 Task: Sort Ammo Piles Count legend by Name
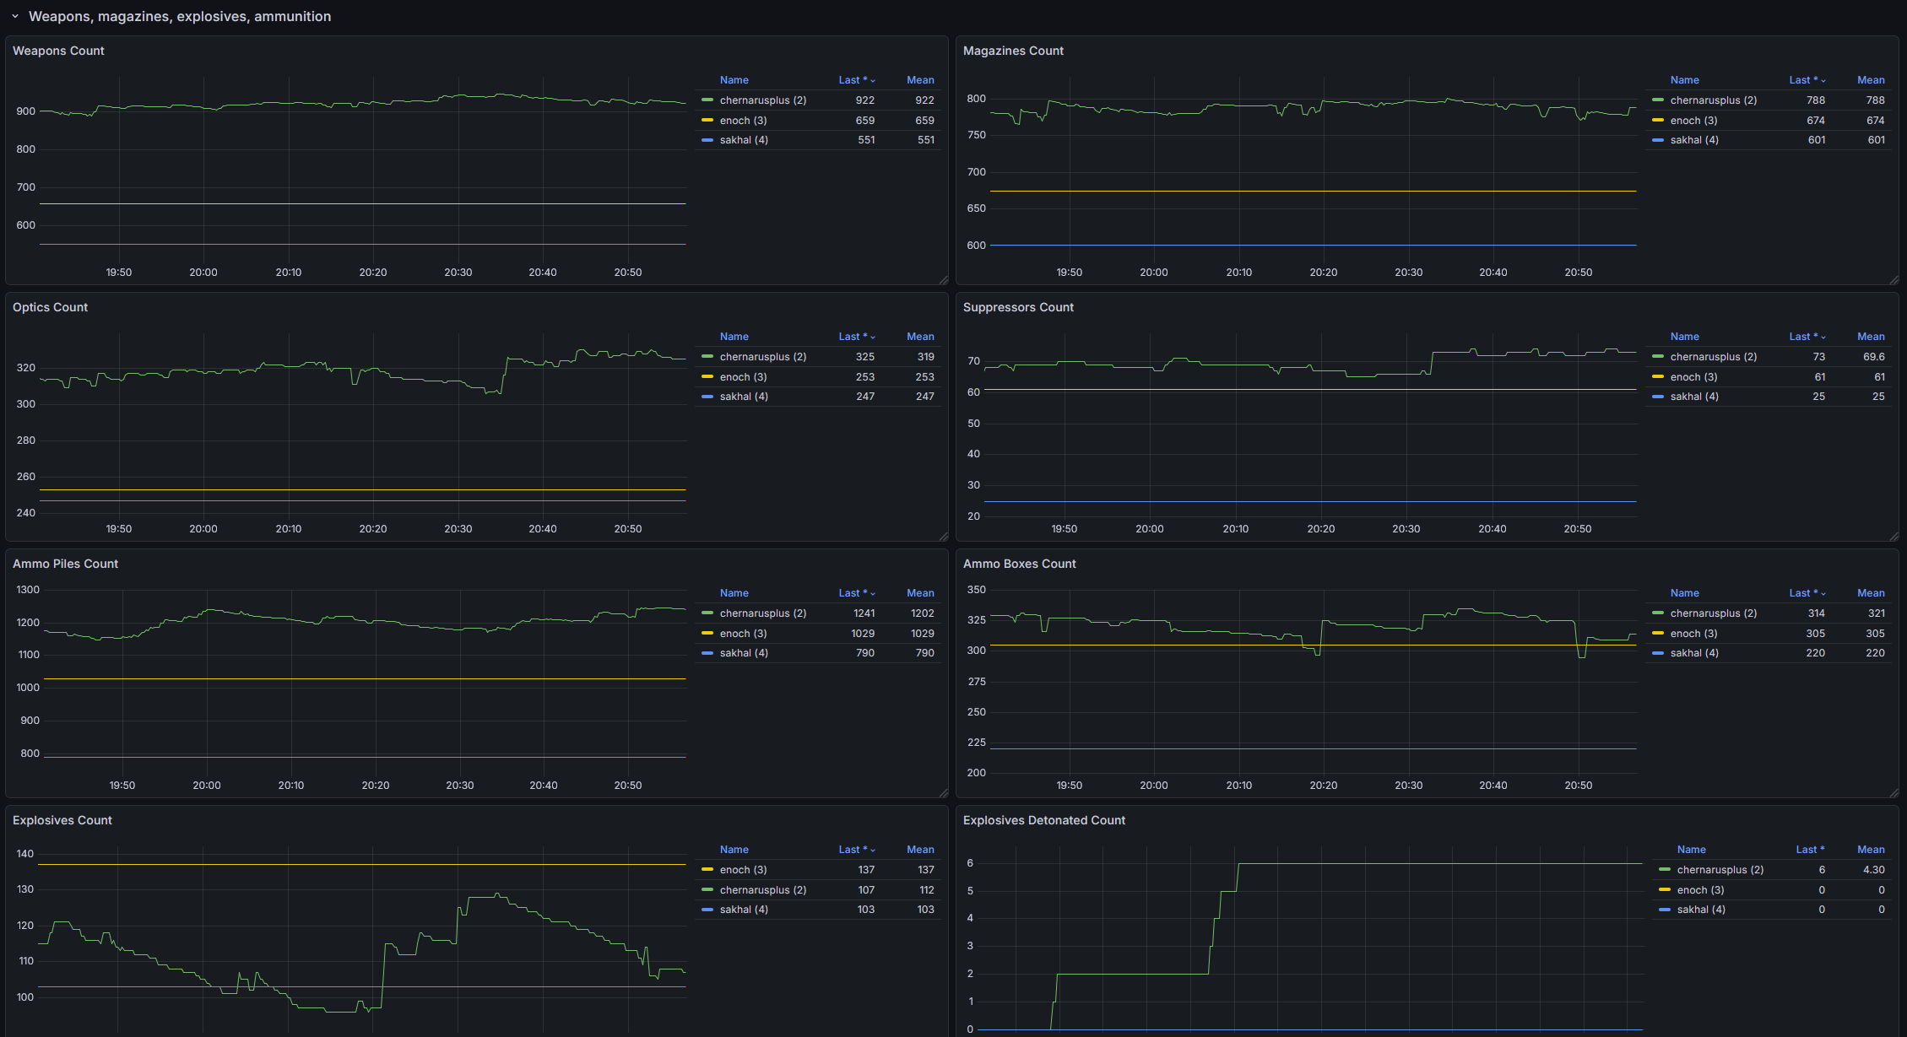point(734,593)
